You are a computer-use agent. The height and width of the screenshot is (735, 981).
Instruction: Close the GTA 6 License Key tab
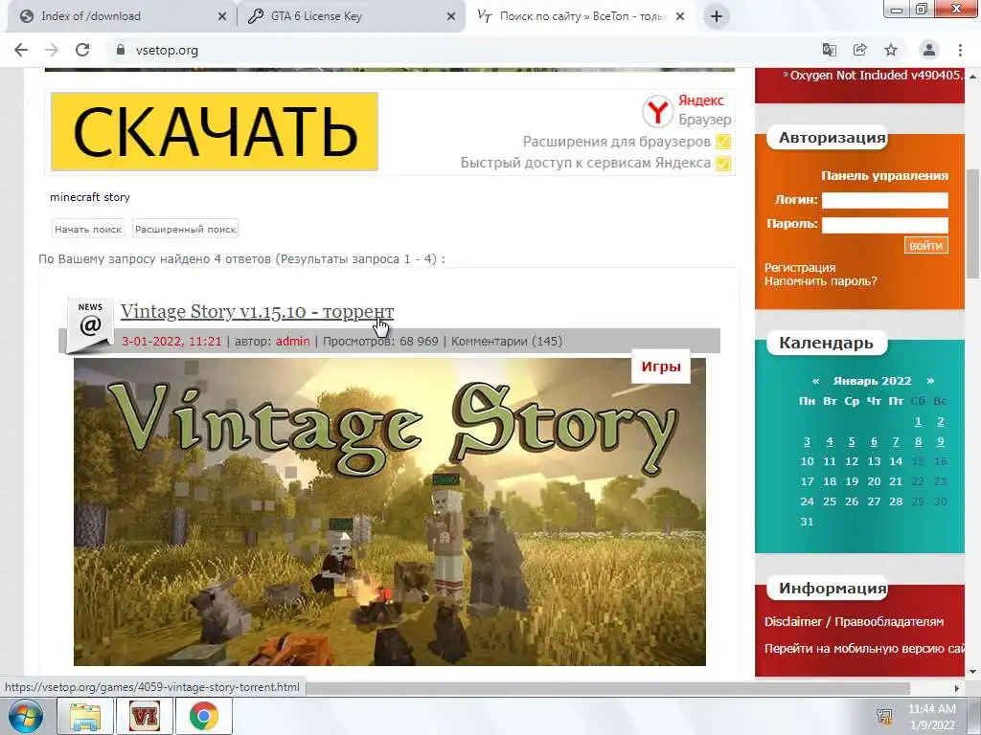tap(451, 16)
